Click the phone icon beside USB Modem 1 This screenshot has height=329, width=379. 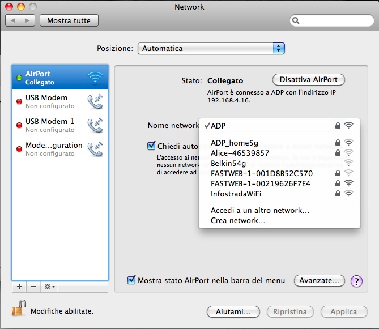click(x=95, y=125)
